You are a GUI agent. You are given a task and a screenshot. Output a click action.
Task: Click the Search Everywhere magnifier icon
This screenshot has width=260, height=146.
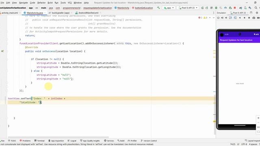pyautogui.click(x=256, y=8)
